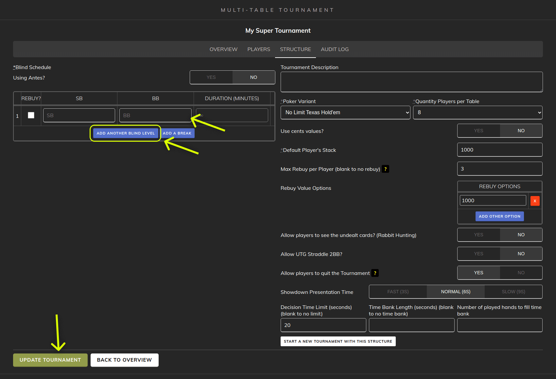Image resolution: width=556 pixels, height=379 pixels.
Task: Click the played hands to fill time bank field
Action: [500, 325]
